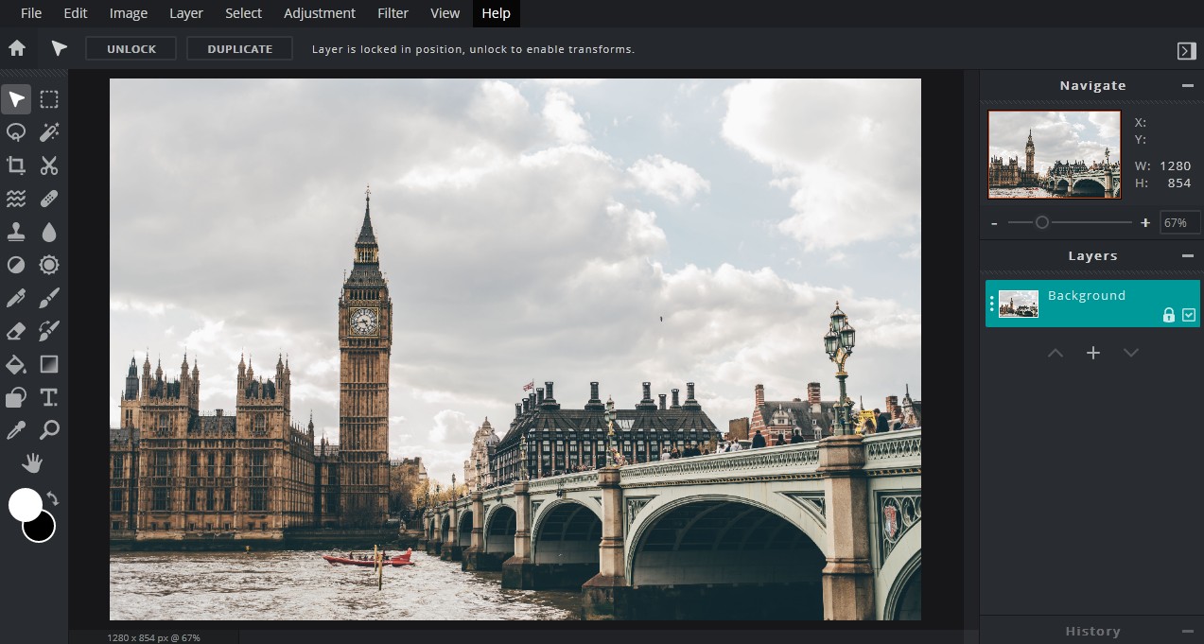Collapse the History panel

(1187, 631)
